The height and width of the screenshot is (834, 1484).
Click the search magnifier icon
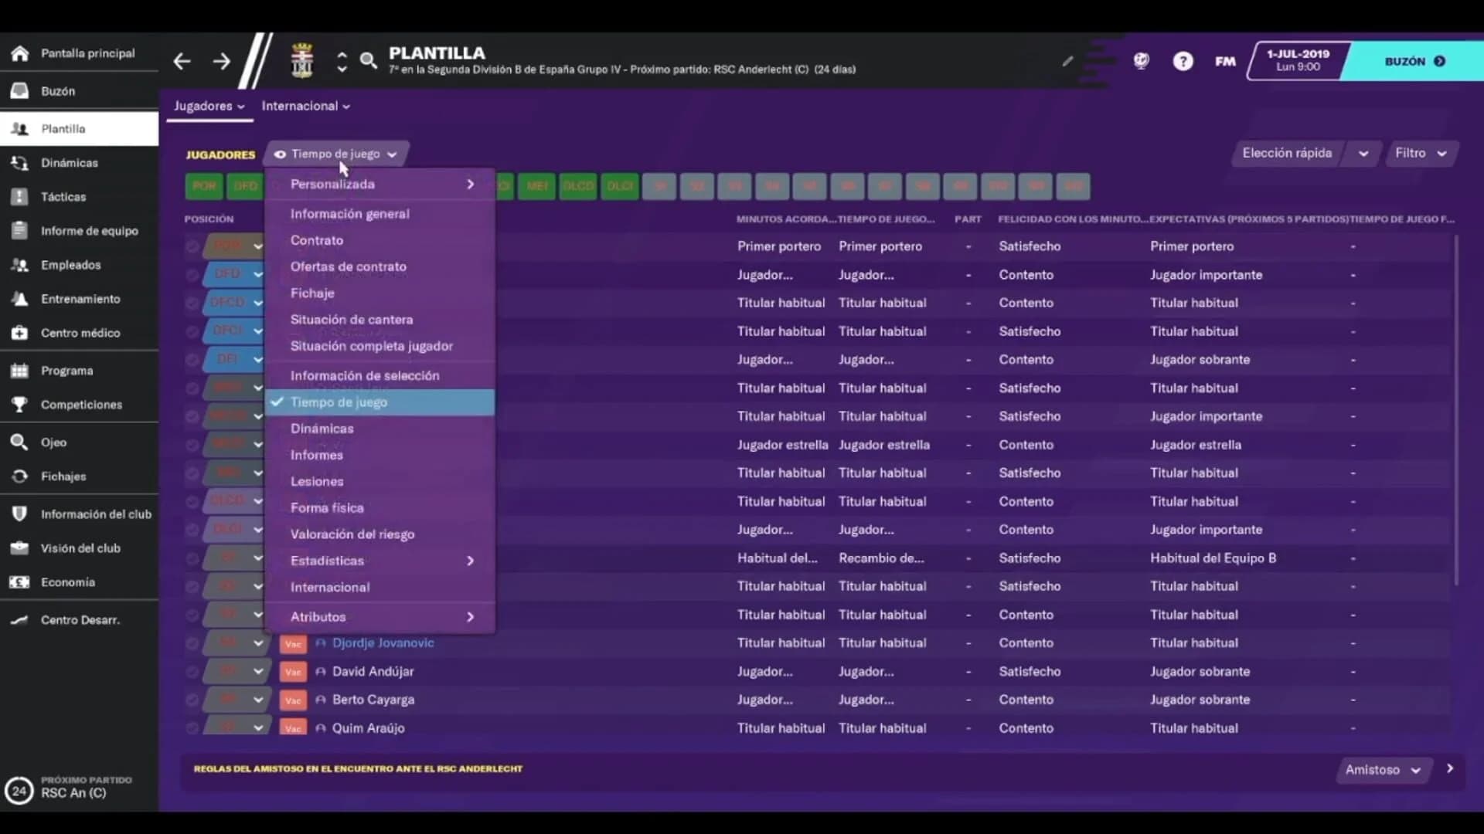(x=369, y=60)
